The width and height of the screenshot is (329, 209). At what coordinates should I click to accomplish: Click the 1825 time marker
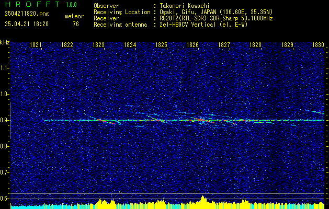tap(161, 44)
